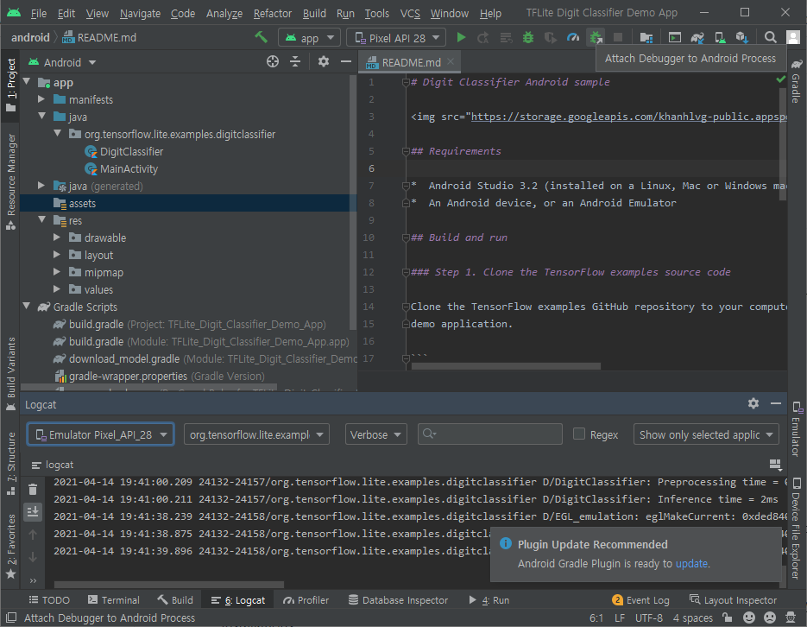
Task: Toggle read-only lock icon in status bar
Action: click(x=728, y=617)
